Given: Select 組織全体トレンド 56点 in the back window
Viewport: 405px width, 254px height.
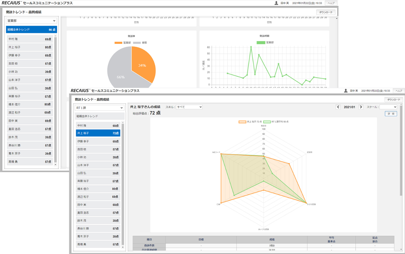Looking at the screenshot, I should [x=31, y=30].
